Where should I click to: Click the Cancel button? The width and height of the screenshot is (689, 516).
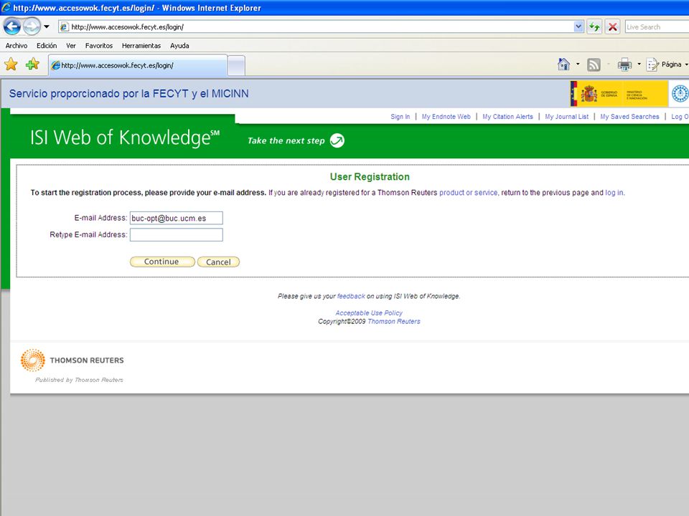pyautogui.click(x=218, y=262)
